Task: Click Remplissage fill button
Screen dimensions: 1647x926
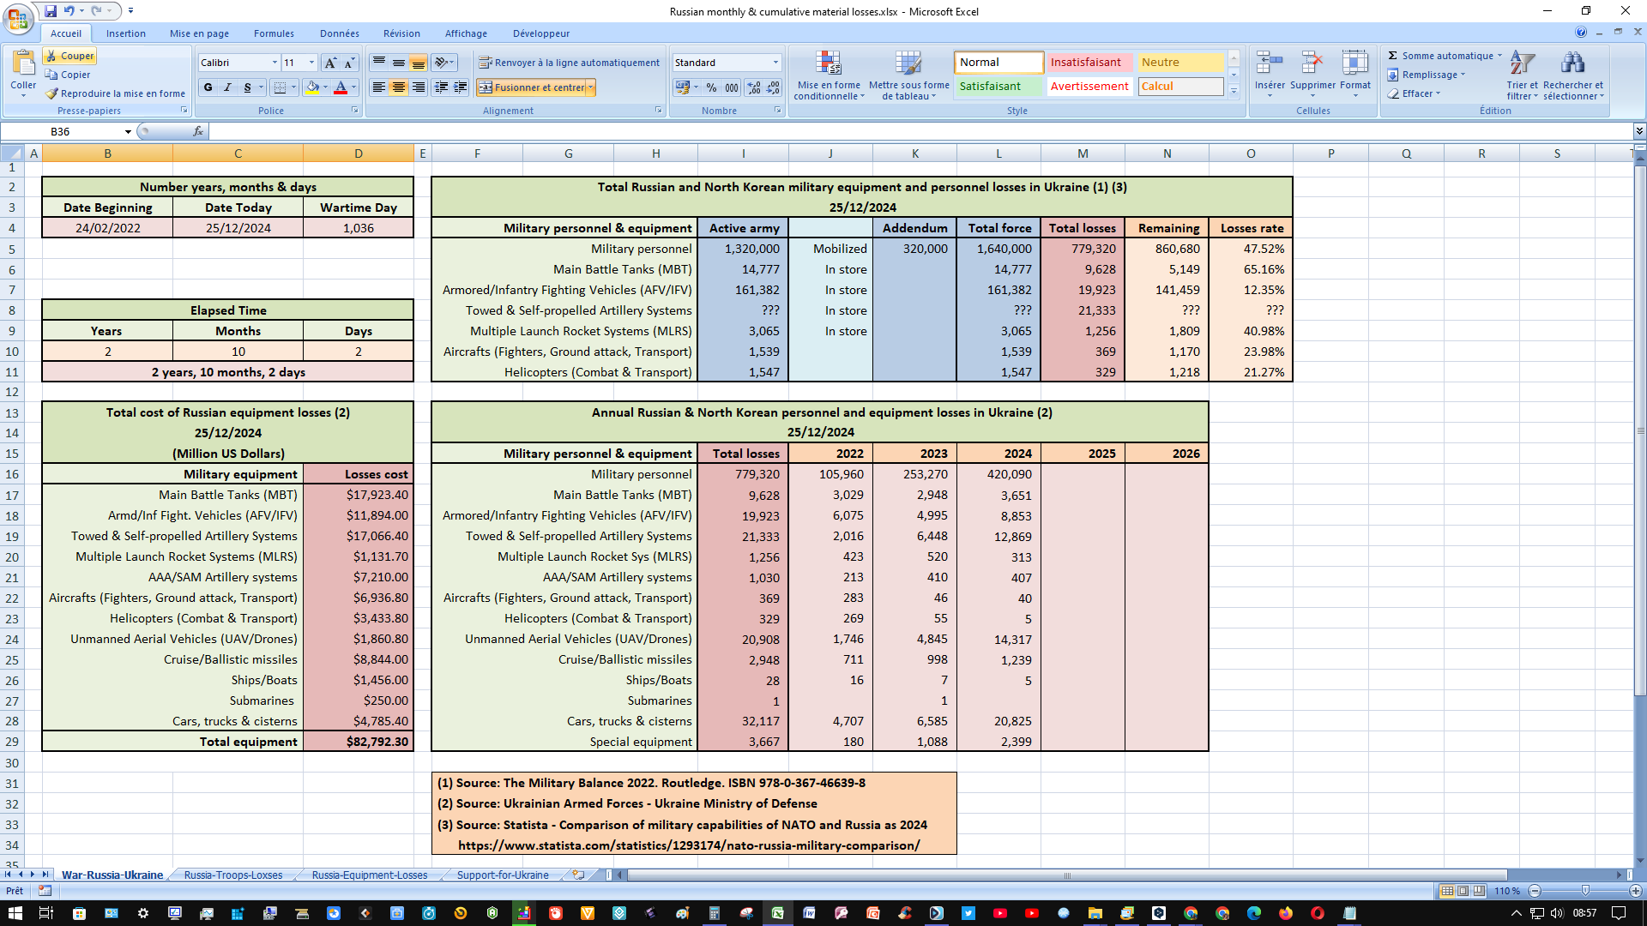Action: pos(1427,75)
